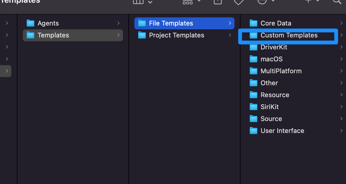Select the User Interface label
Screen dimensions: 346x184
(282, 131)
